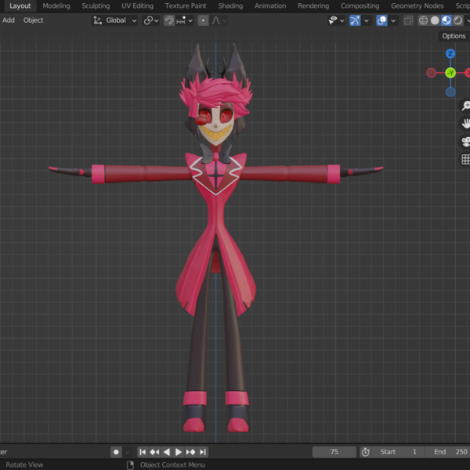This screenshot has width=470, height=470.
Task: Play animation in reverse
Action: 167,452
